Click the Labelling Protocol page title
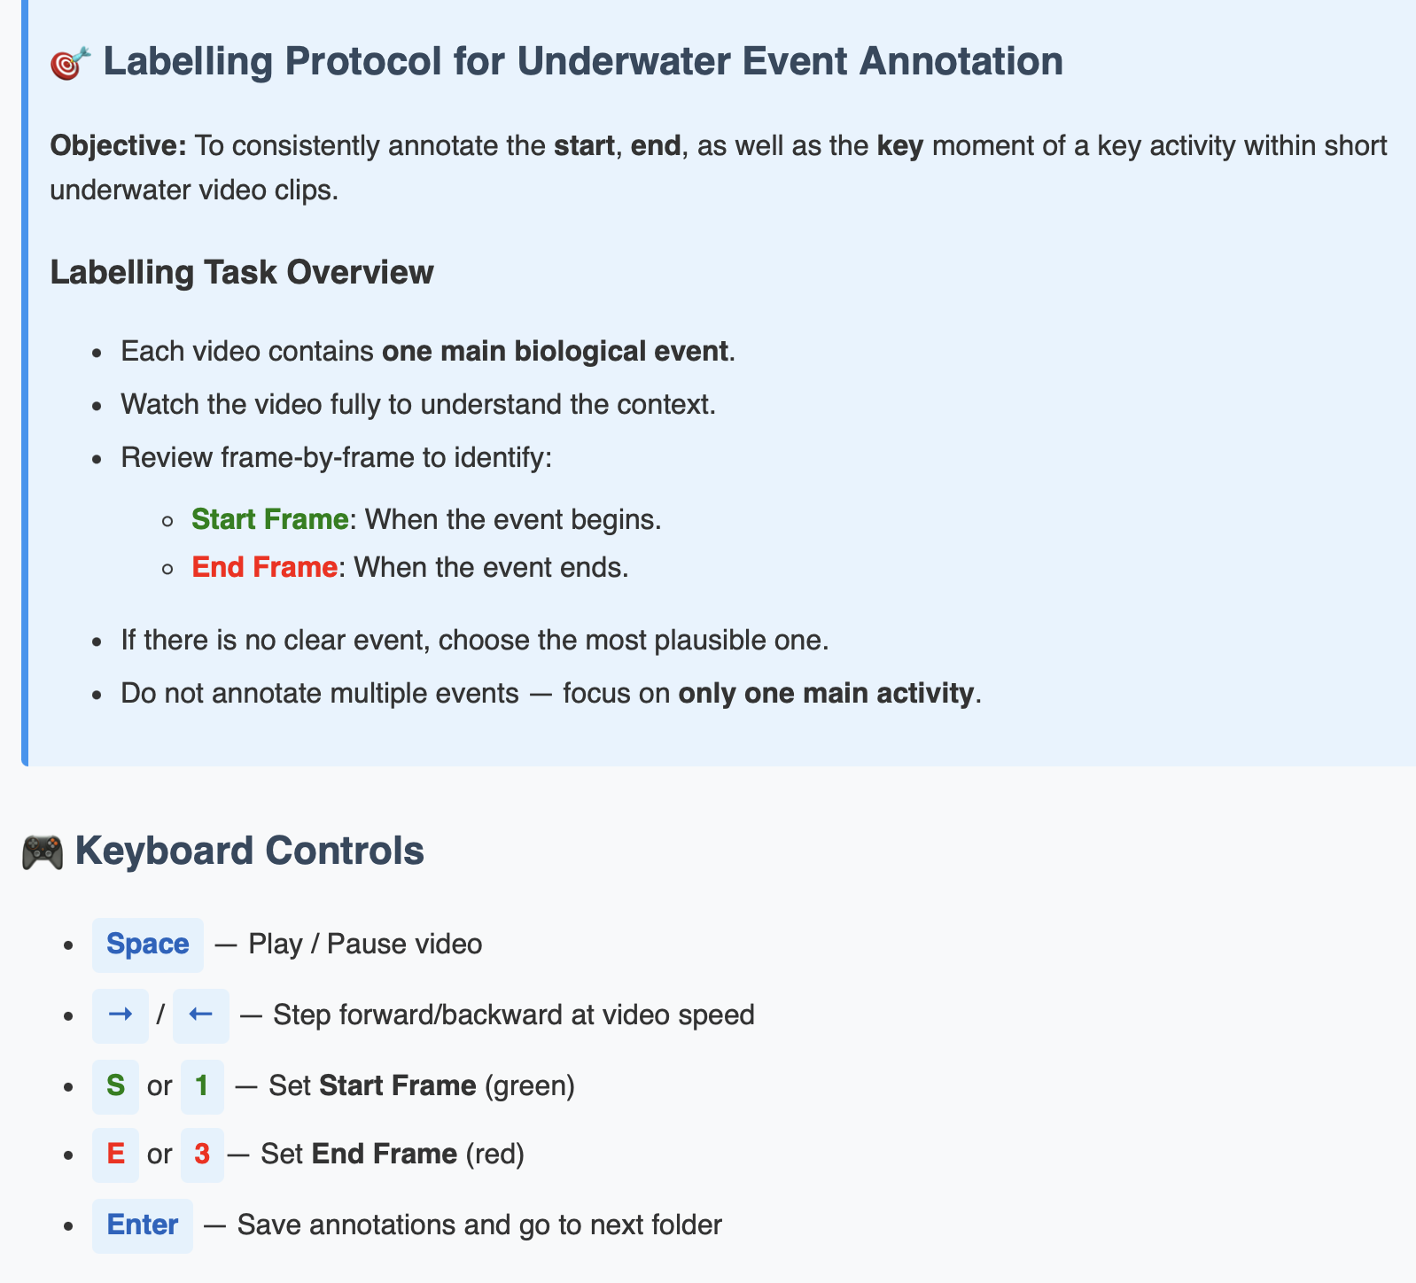This screenshot has width=1416, height=1283. tap(583, 62)
